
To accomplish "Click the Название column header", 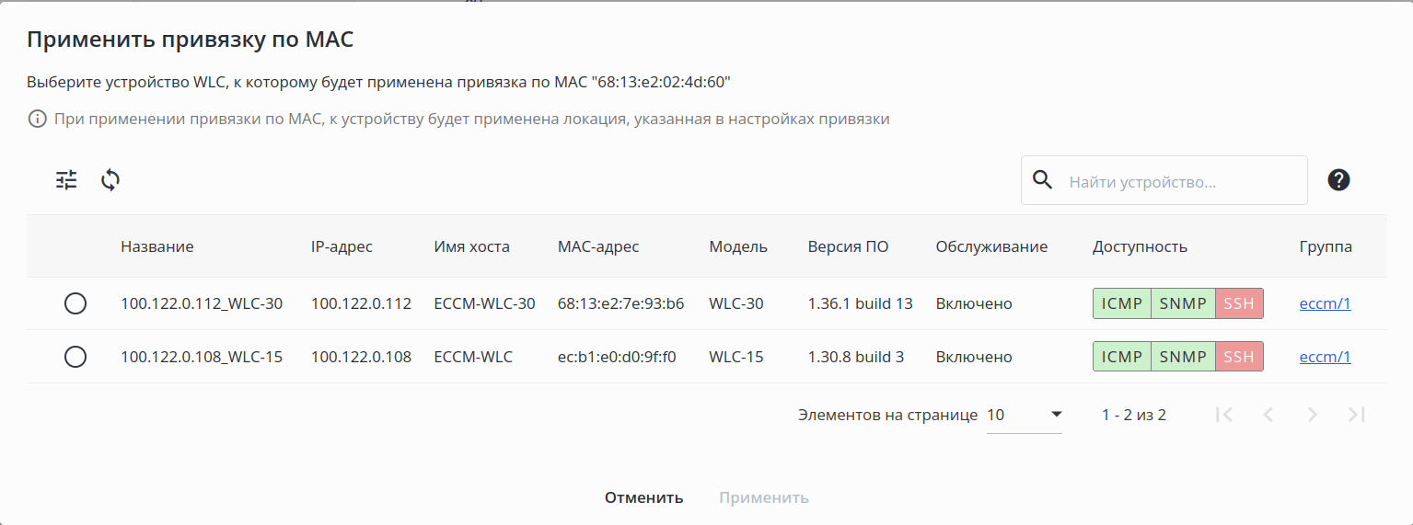I will pos(157,246).
